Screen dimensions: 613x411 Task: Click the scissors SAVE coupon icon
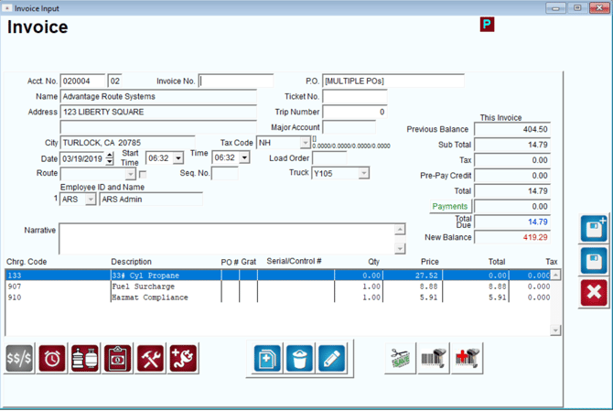(x=401, y=358)
